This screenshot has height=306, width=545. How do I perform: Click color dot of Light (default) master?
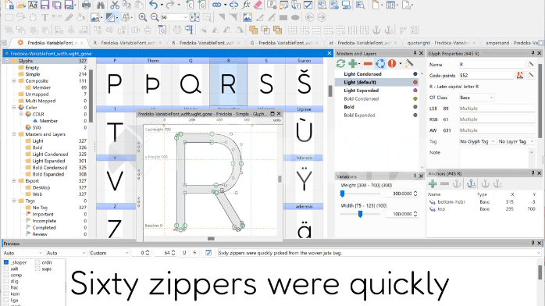click(x=415, y=82)
